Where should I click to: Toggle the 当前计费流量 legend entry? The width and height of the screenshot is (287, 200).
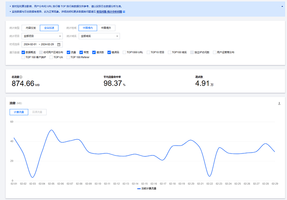click(x=147, y=188)
